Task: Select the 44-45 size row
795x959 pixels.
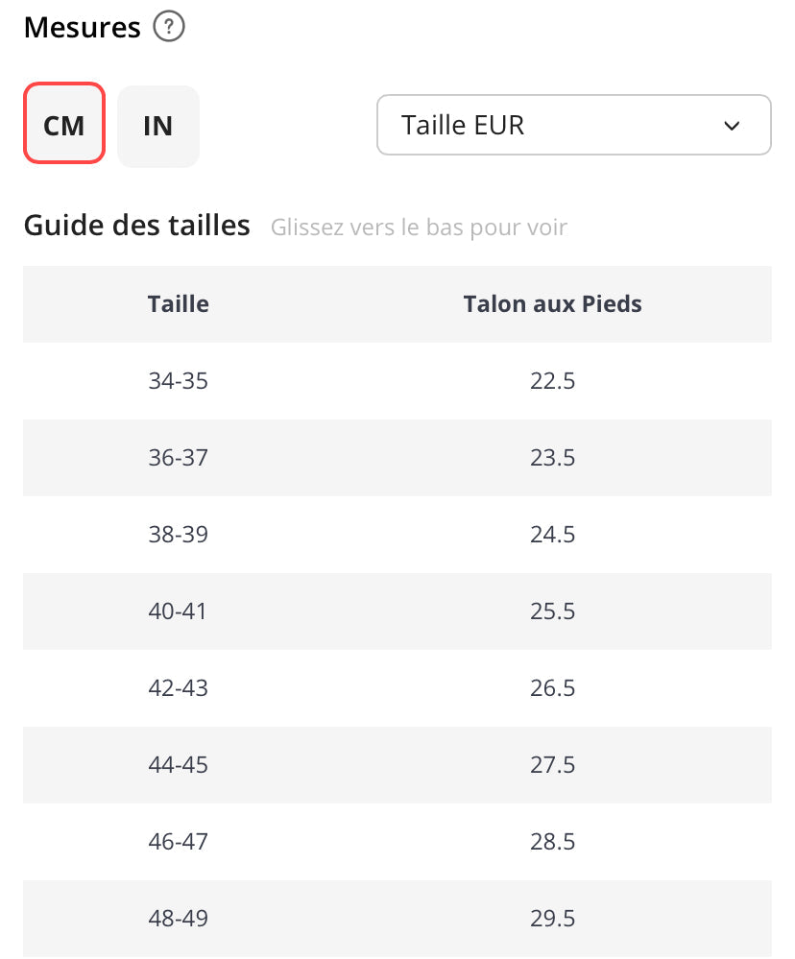Action: (x=178, y=765)
